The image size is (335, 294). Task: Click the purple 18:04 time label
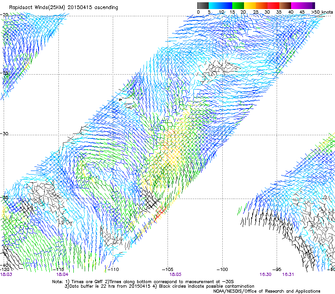62,275
